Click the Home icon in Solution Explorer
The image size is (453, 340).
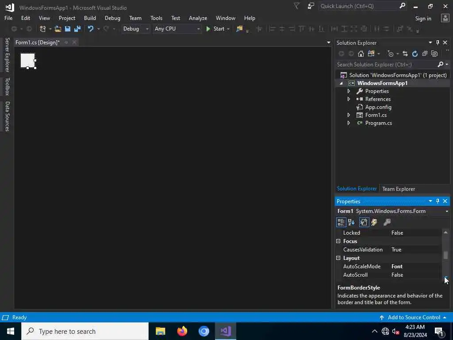(x=361, y=54)
